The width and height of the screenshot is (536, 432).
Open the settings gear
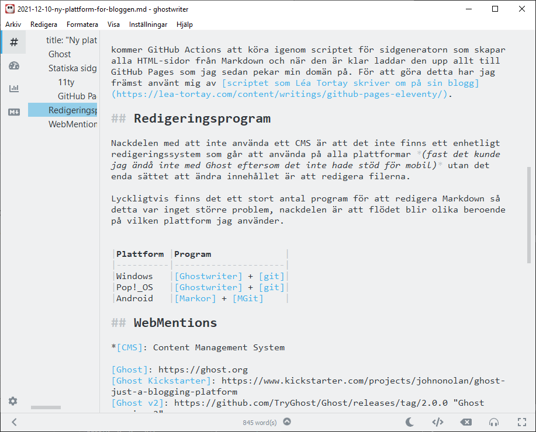(12, 401)
